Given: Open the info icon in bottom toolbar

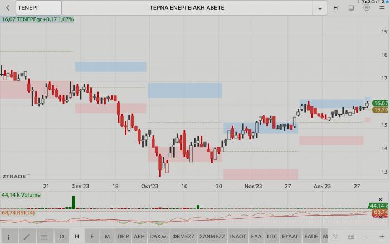Looking at the screenshot, I should (x=8, y=237).
